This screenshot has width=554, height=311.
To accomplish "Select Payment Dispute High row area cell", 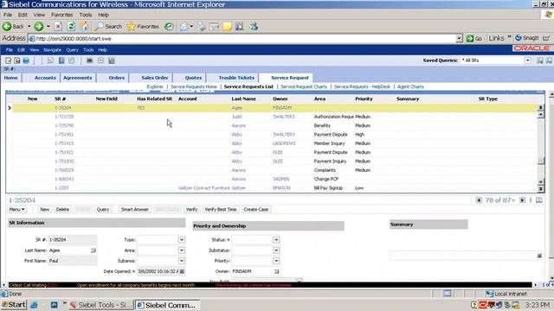I will tap(331, 135).
